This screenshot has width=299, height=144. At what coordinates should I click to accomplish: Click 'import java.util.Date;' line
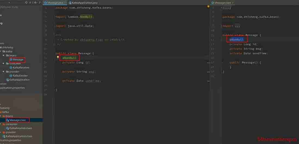pos(74,26)
